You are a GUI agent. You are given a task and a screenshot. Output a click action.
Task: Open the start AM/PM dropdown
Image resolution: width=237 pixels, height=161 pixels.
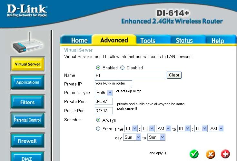click(163, 128)
